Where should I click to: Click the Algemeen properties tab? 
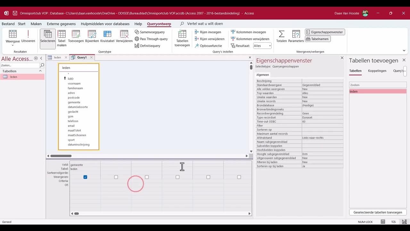coord(263,75)
